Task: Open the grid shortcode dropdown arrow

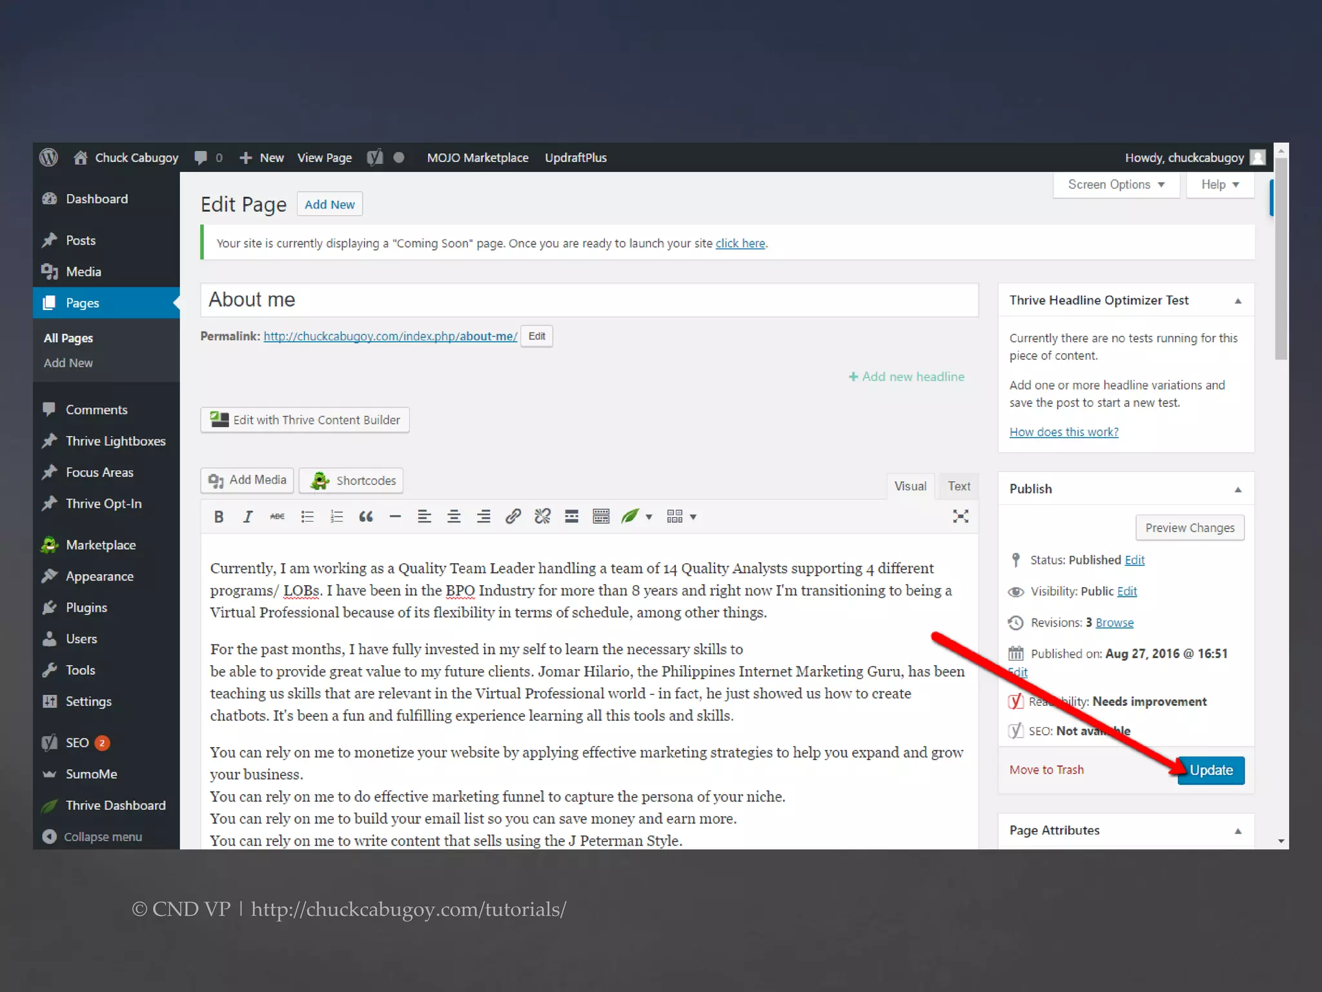Action: point(693,517)
